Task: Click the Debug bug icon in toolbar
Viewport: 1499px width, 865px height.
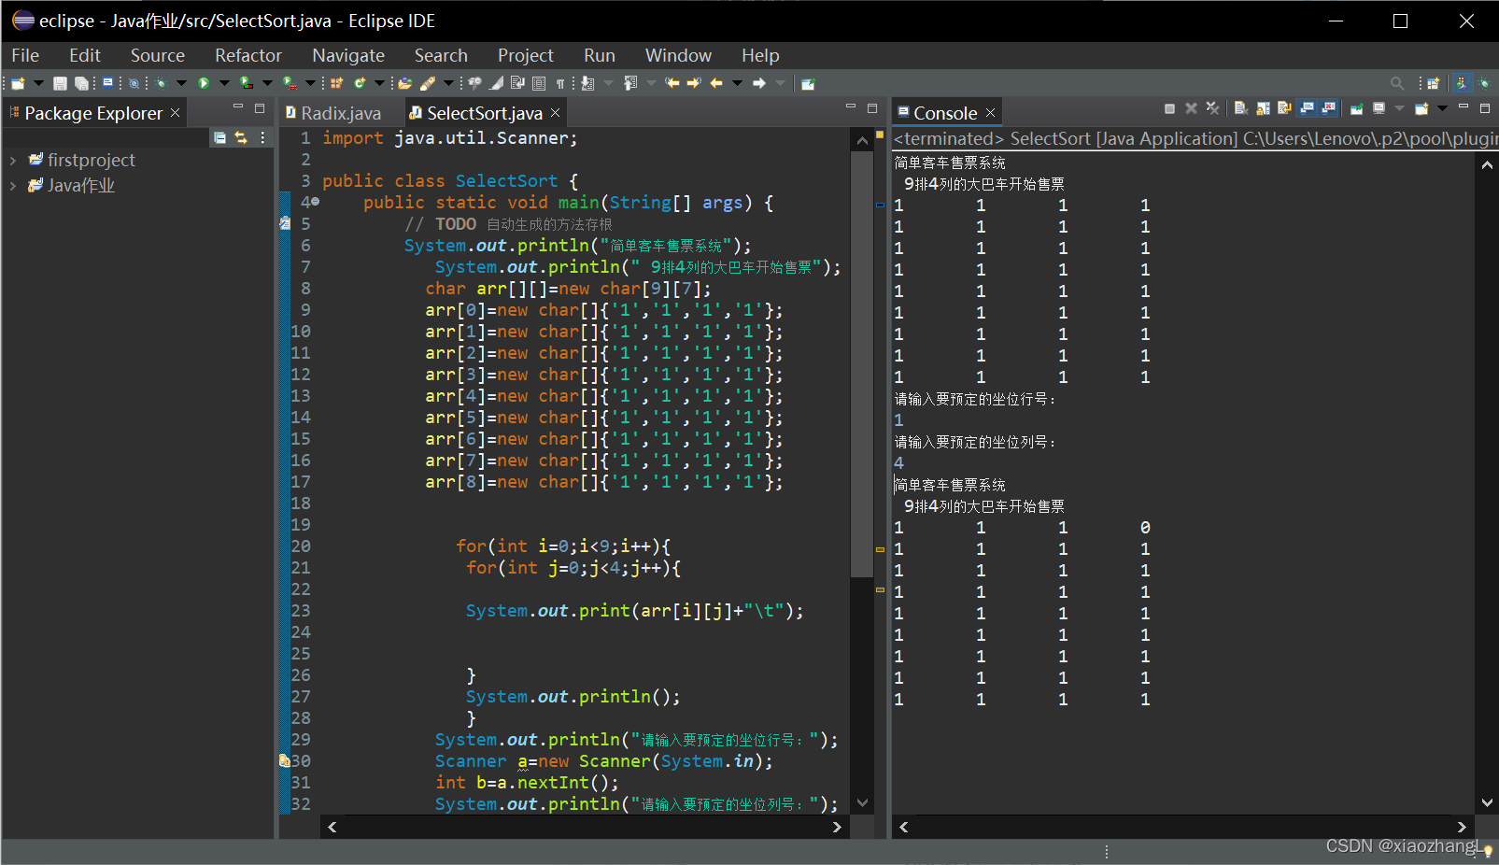Action: tap(162, 83)
